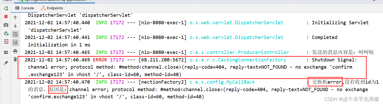Click the '交换机error' text in the callback log
Screen dimensions: 383x104
point(327,82)
